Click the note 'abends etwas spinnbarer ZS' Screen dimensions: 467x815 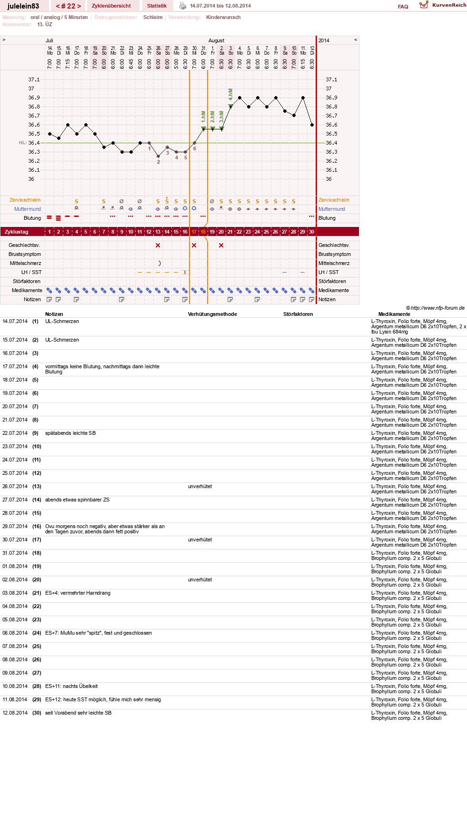click(x=77, y=500)
